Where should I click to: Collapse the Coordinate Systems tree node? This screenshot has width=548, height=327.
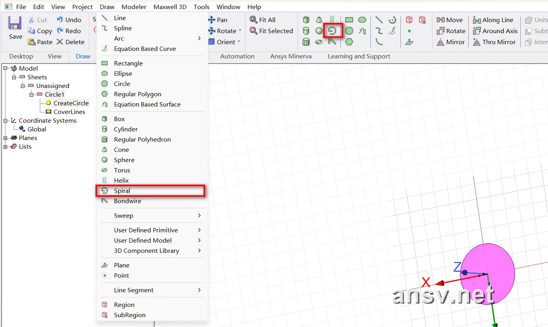[x=6, y=120]
